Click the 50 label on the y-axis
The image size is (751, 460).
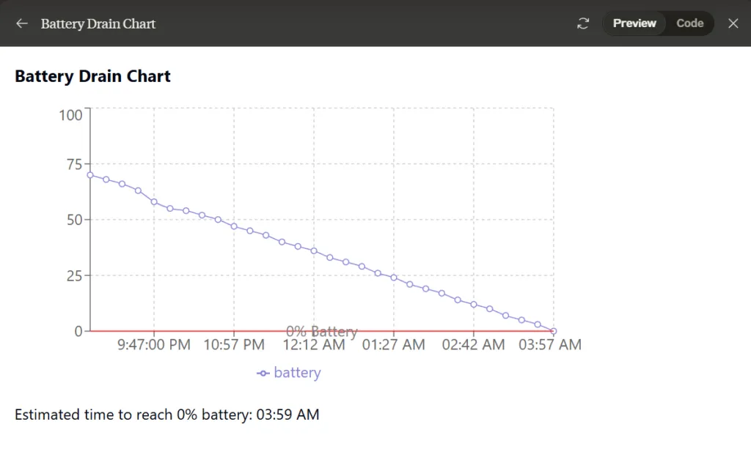click(75, 220)
